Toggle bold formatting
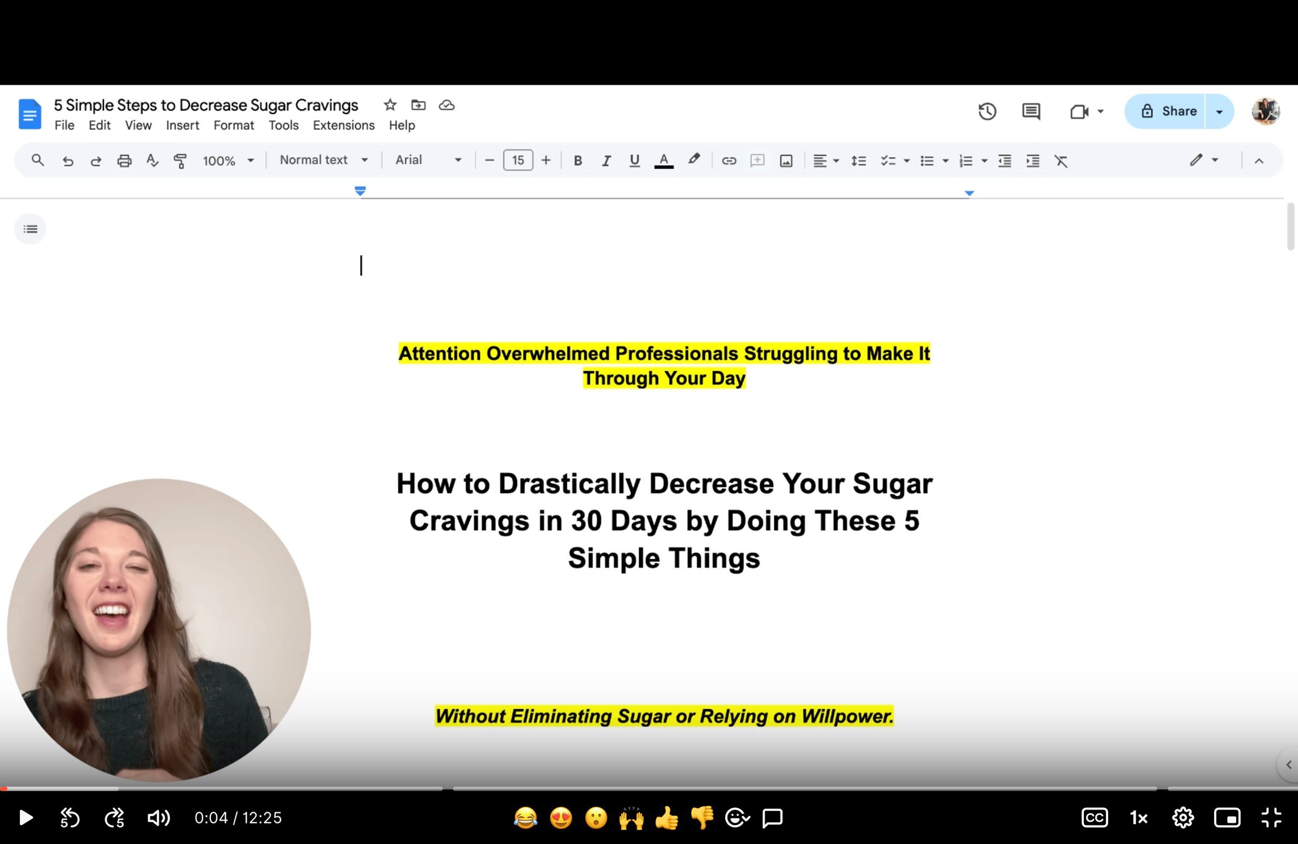The image size is (1298, 844). tap(578, 161)
